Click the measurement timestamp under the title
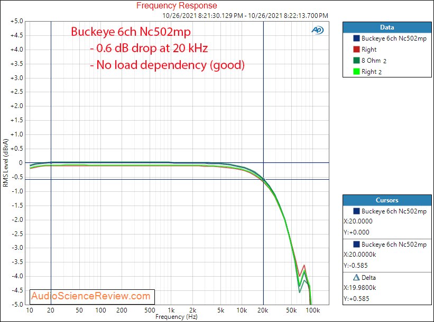Screen dimensions: 434x322 coord(245,15)
